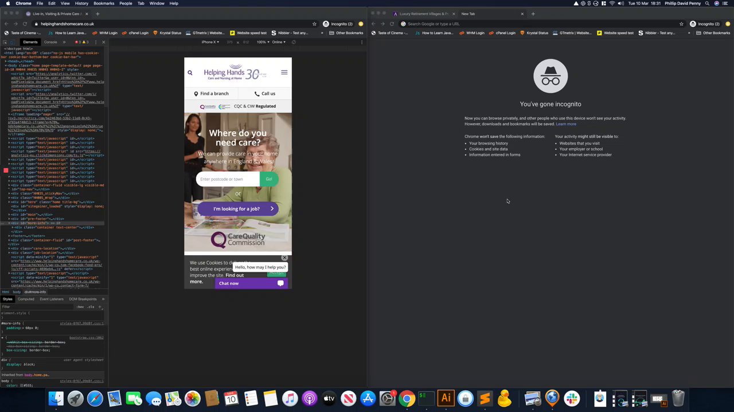Viewport: 734px width, 412px height.
Task: Open the DevTools customize kebab menu
Action: click(96, 42)
